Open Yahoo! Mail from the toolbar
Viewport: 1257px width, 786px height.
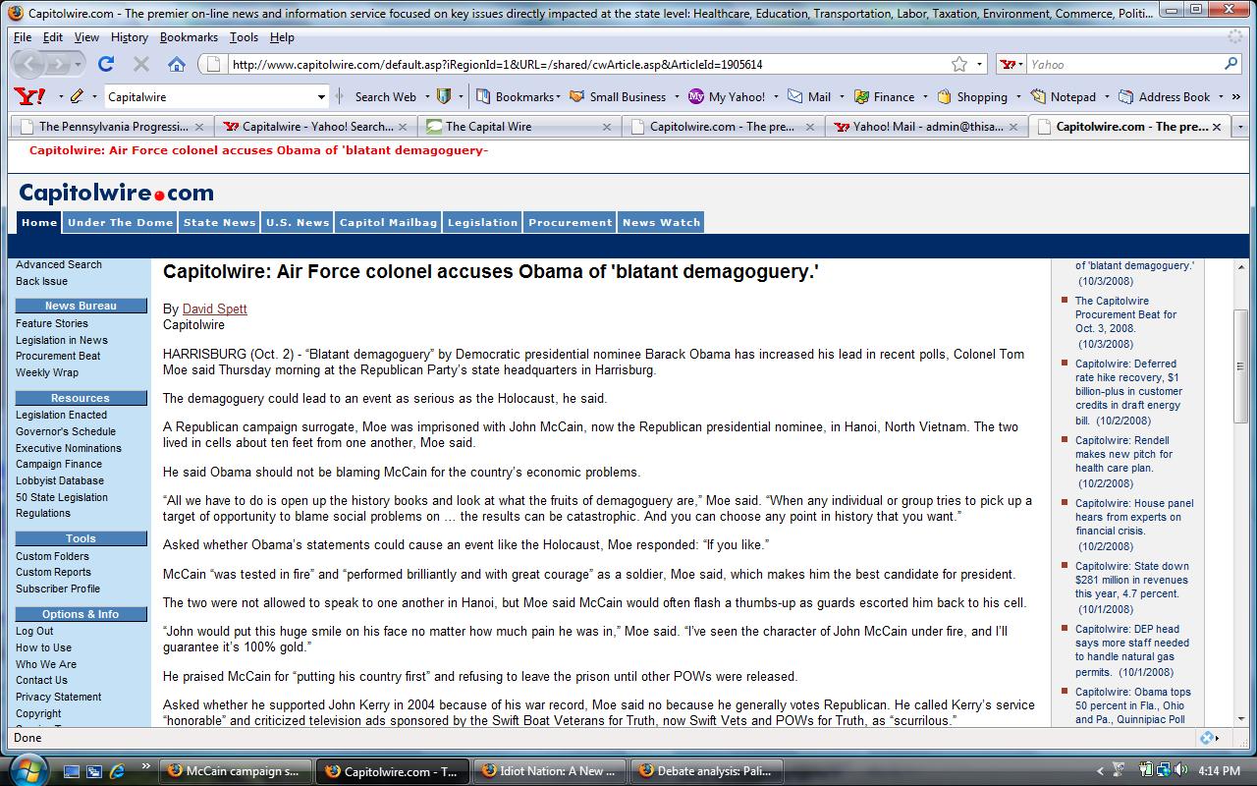click(x=810, y=96)
